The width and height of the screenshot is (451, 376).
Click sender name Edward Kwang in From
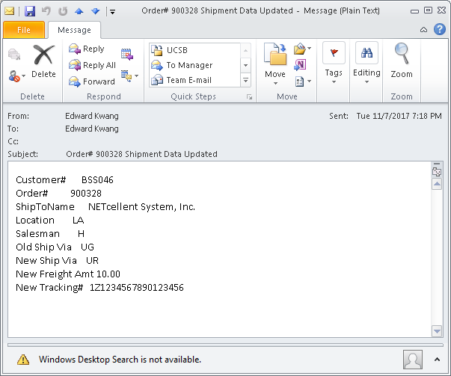tap(92, 116)
